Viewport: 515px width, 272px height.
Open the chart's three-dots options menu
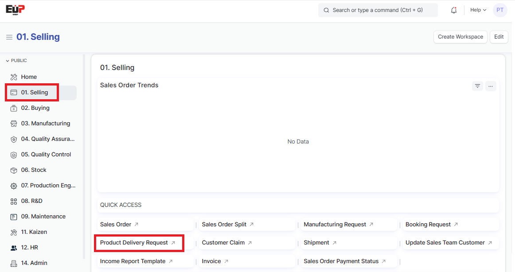point(491,86)
